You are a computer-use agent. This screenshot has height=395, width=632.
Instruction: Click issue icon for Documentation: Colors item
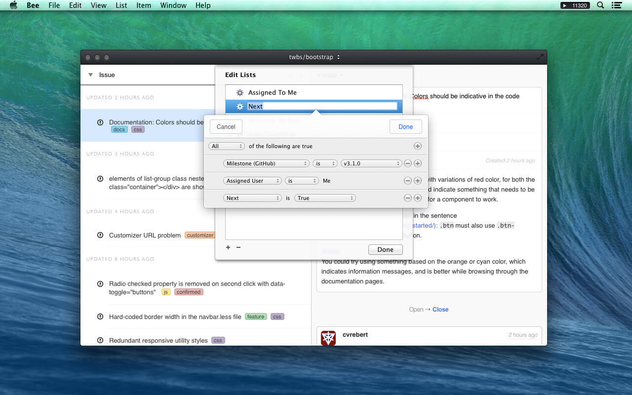(x=100, y=122)
